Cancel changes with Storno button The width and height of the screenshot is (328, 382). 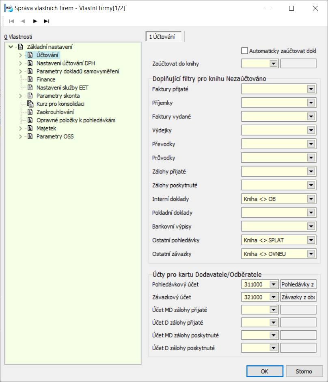coord(304,371)
